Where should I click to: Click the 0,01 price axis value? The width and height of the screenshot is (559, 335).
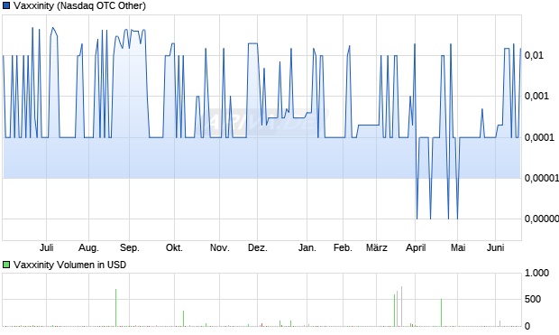[534, 55]
